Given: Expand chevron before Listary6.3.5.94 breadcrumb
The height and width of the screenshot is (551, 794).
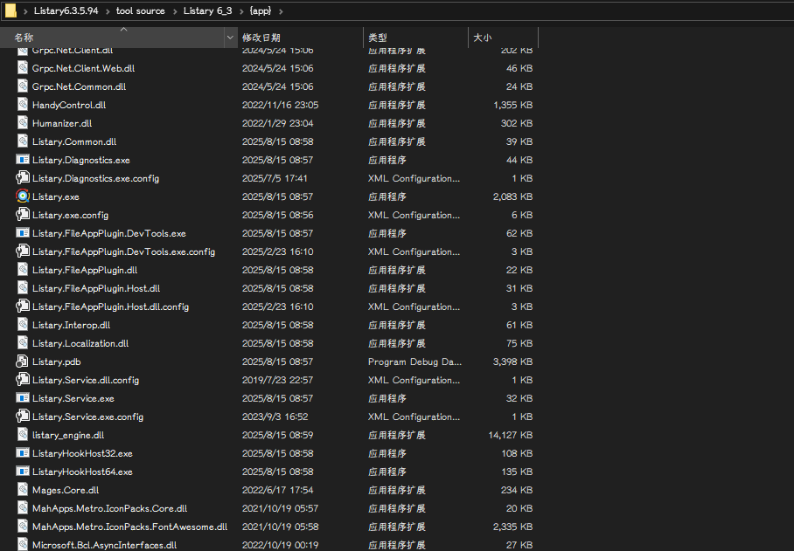Looking at the screenshot, I should click(x=25, y=11).
